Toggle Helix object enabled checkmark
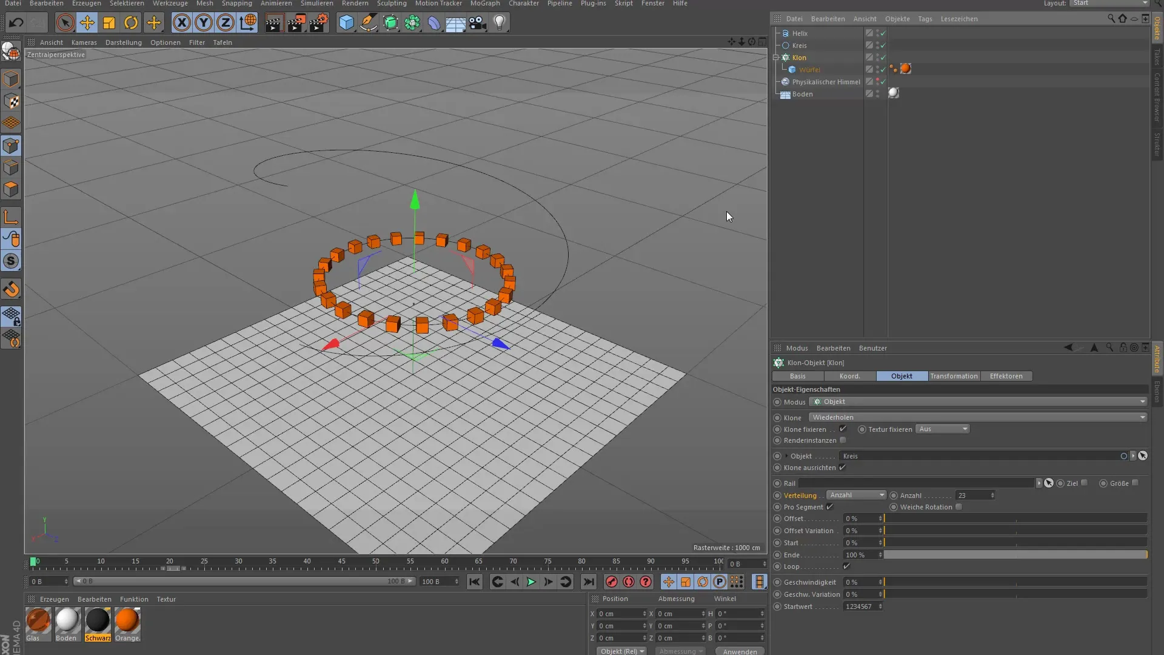The image size is (1164, 655). 883,33
